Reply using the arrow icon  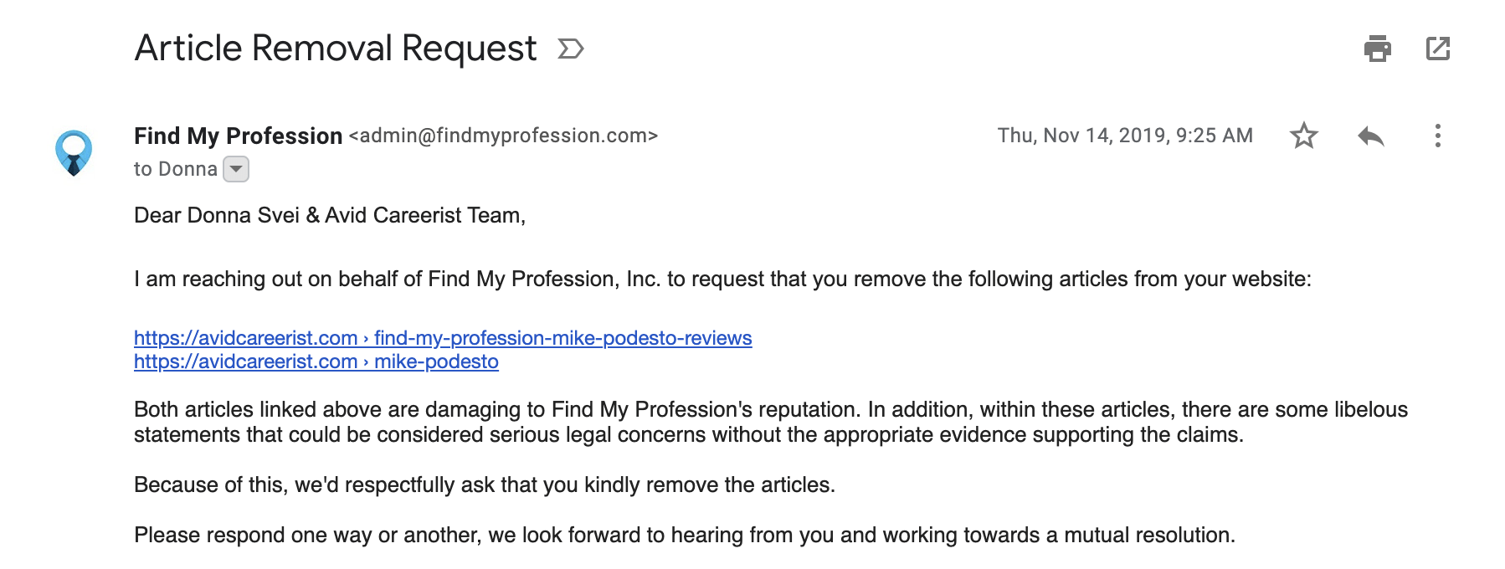(x=1370, y=136)
